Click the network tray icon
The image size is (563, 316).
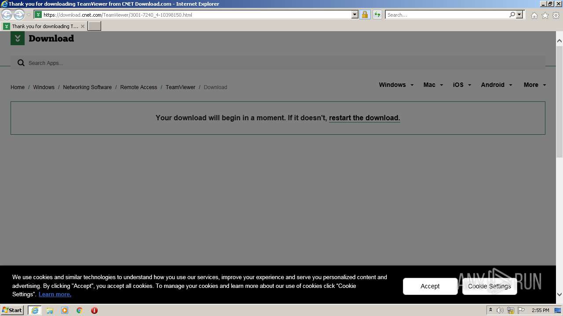coord(511,310)
